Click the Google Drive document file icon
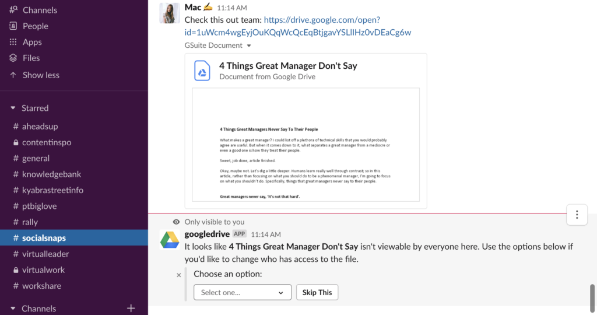597x315 pixels. [202, 71]
